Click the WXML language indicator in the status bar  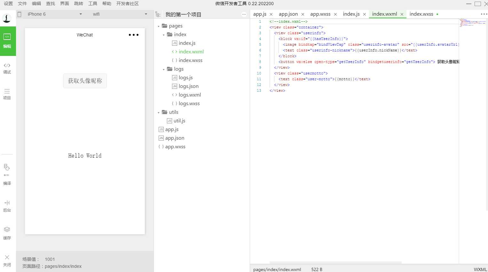point(480,269)
